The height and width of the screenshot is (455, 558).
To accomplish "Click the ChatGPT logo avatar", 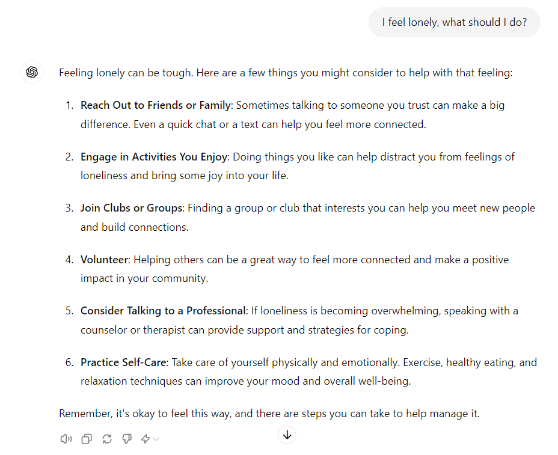I will pyautogui.click(x=31, y=72).
